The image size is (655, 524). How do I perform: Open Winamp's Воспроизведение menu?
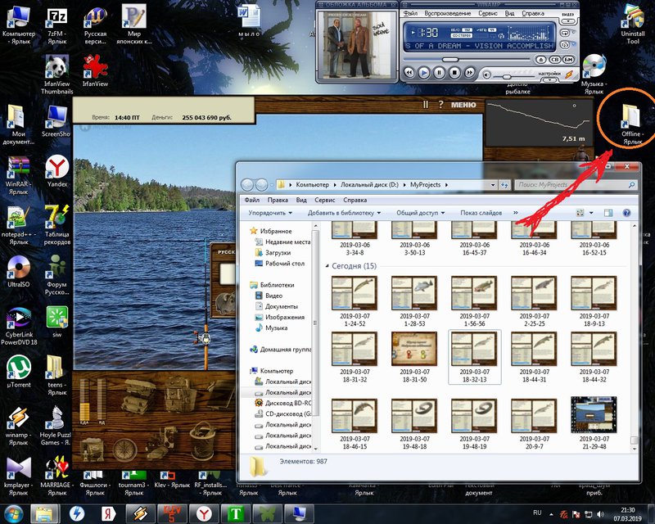click(447, 13)
